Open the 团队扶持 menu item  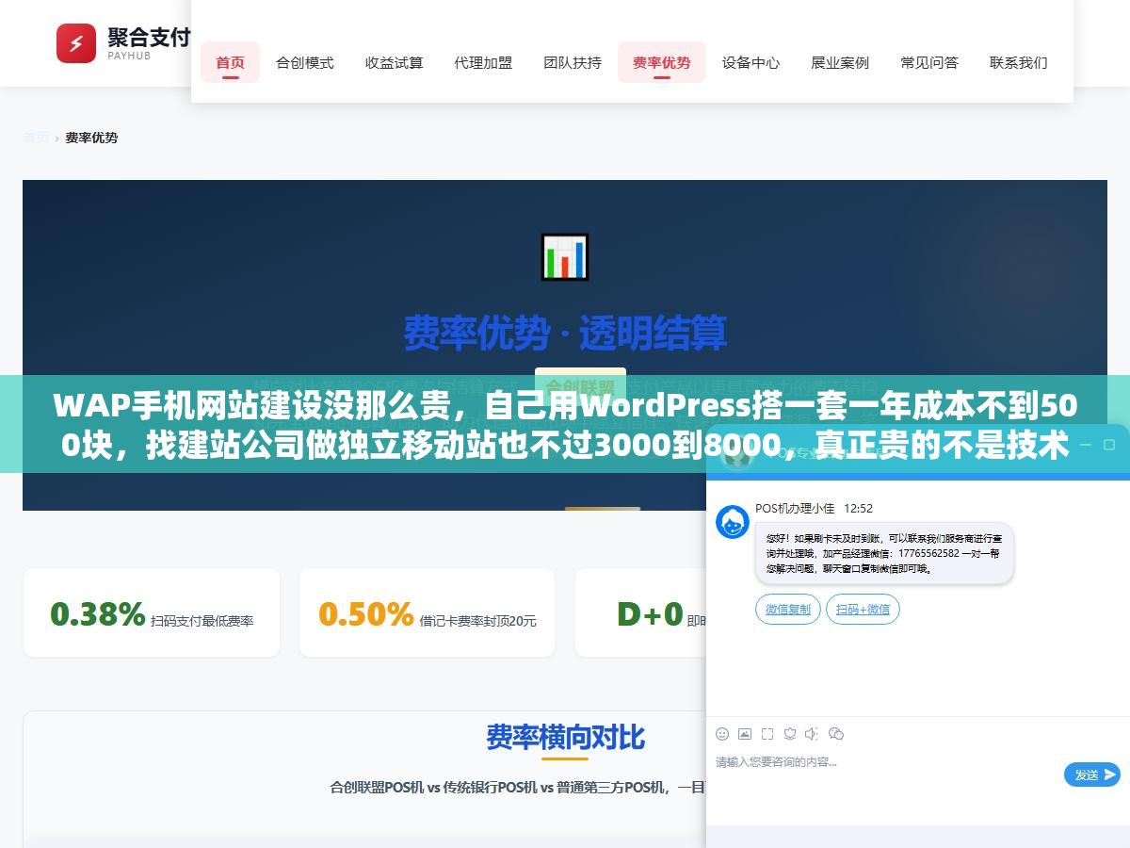coord(573,62)
